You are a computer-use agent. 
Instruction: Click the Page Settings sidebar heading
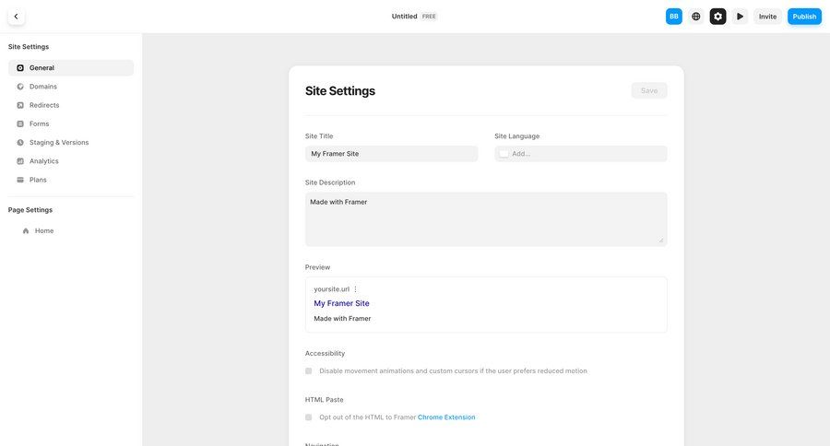point(30,210)
